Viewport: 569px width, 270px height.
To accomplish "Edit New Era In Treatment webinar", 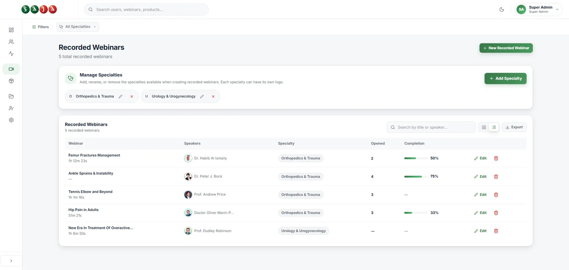I will pyautogui.click(x=480, y=231).
